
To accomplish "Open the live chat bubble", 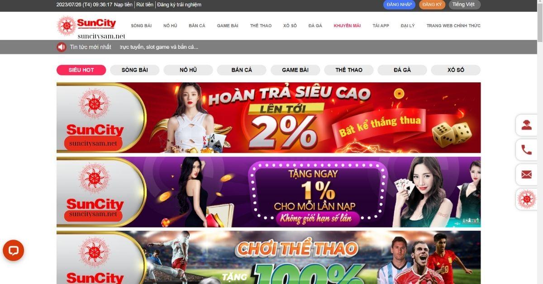I will tap(13, 251).
